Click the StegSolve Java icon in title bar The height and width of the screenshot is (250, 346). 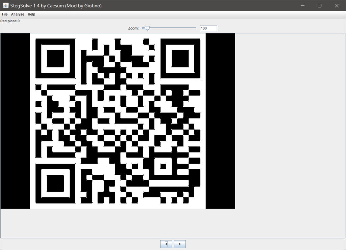pos(5,5)
